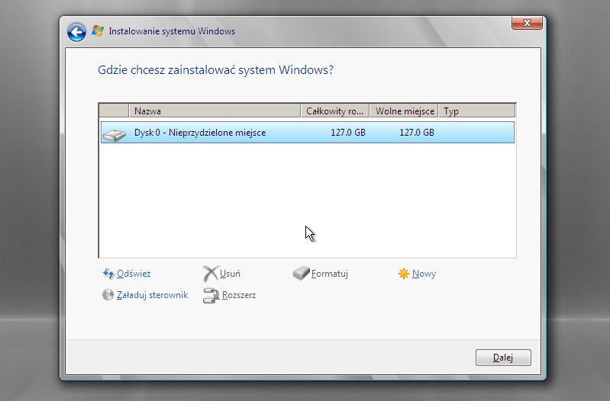Click the Formatuj drive eraser icon

(x=301, y=273)
